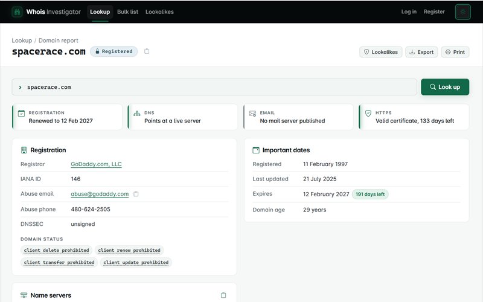This screenshot has height=302, width=483.
Task: Click the 191 days left badge
Action: (370, 194)
